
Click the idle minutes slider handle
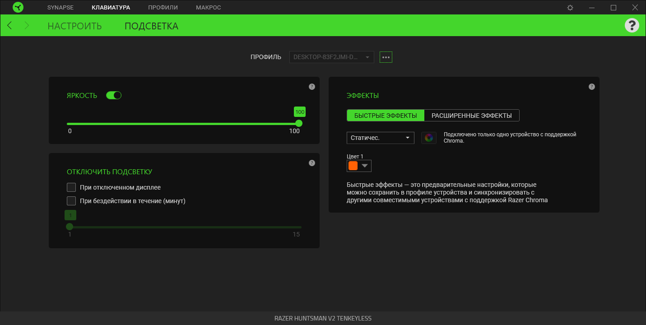[x=70, y=227]
